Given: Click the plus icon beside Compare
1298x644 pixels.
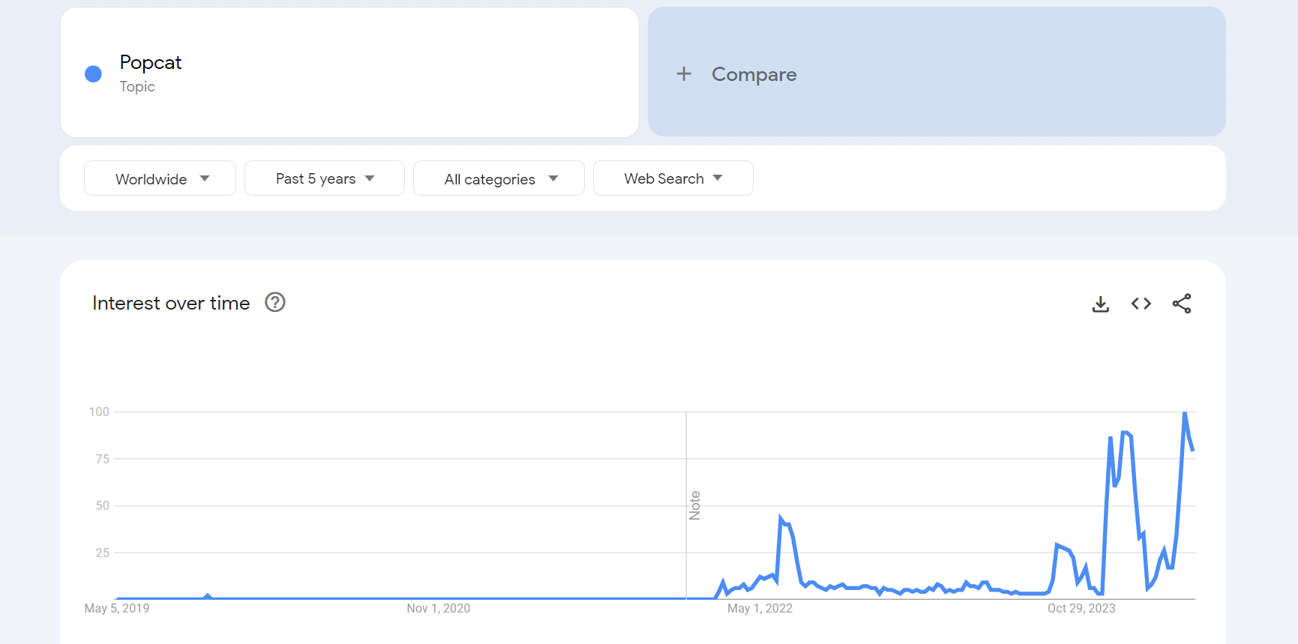Looking at the screenshot, I should point(683,73).
